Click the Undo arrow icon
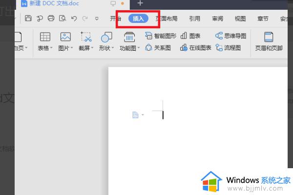Viewport: 293px width, 195px height. (x=74, y=19)
